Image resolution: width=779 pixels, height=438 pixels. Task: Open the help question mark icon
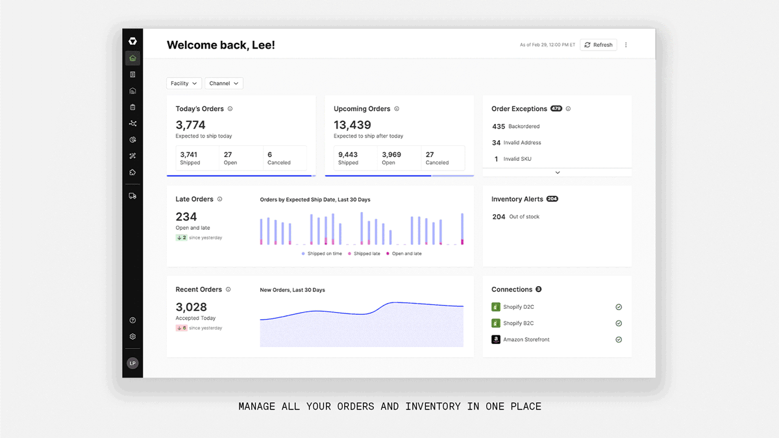click(132, 321)
